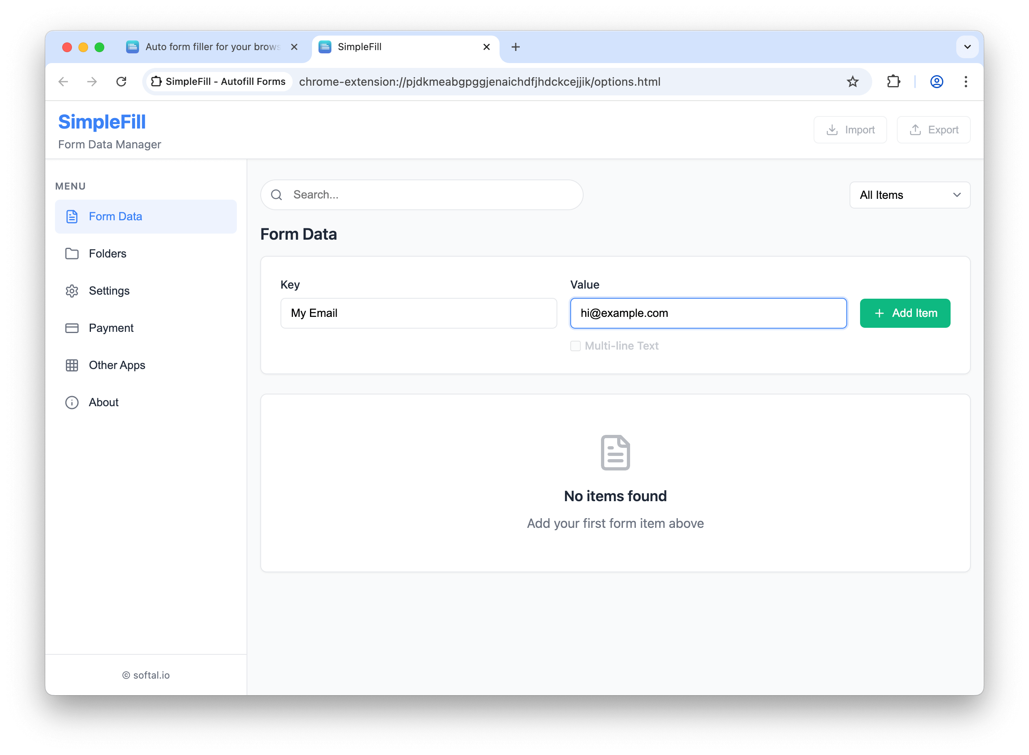Image resolution: width=1029 pixels, height=755 pixels.
Task: Click the green Add Item button
Action: 905,313
